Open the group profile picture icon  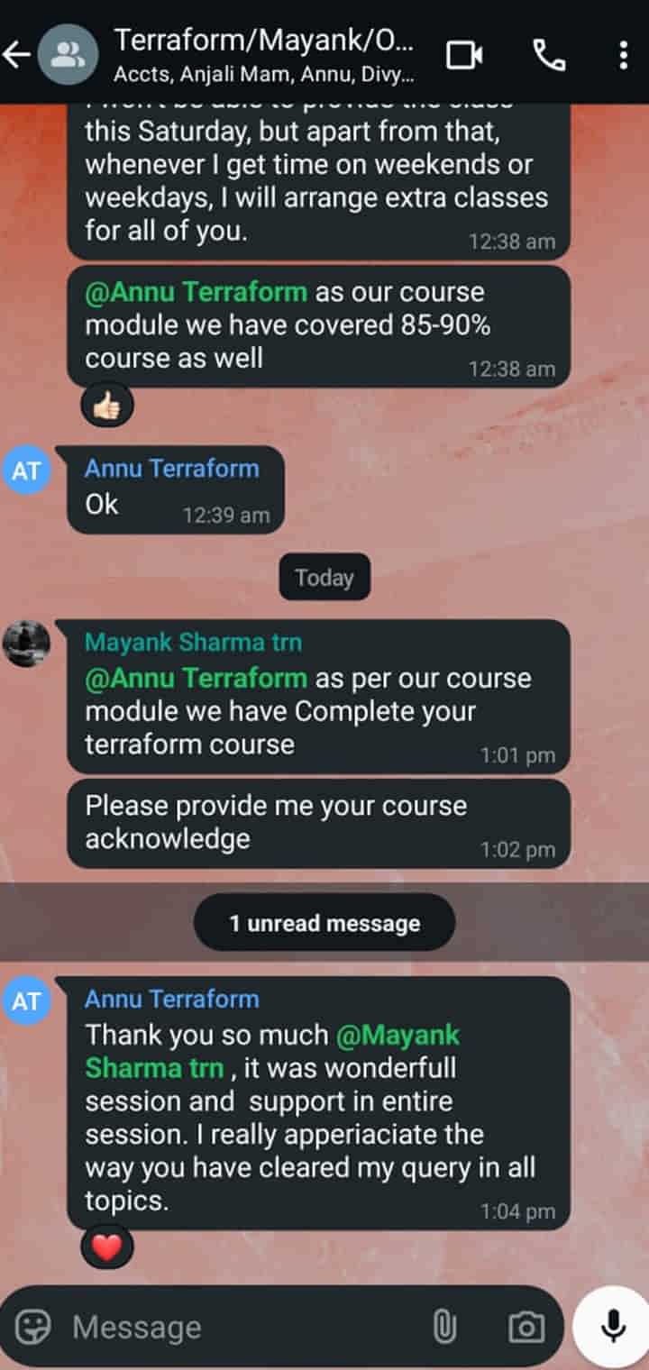pyautogui.click(x=67, y=55)
